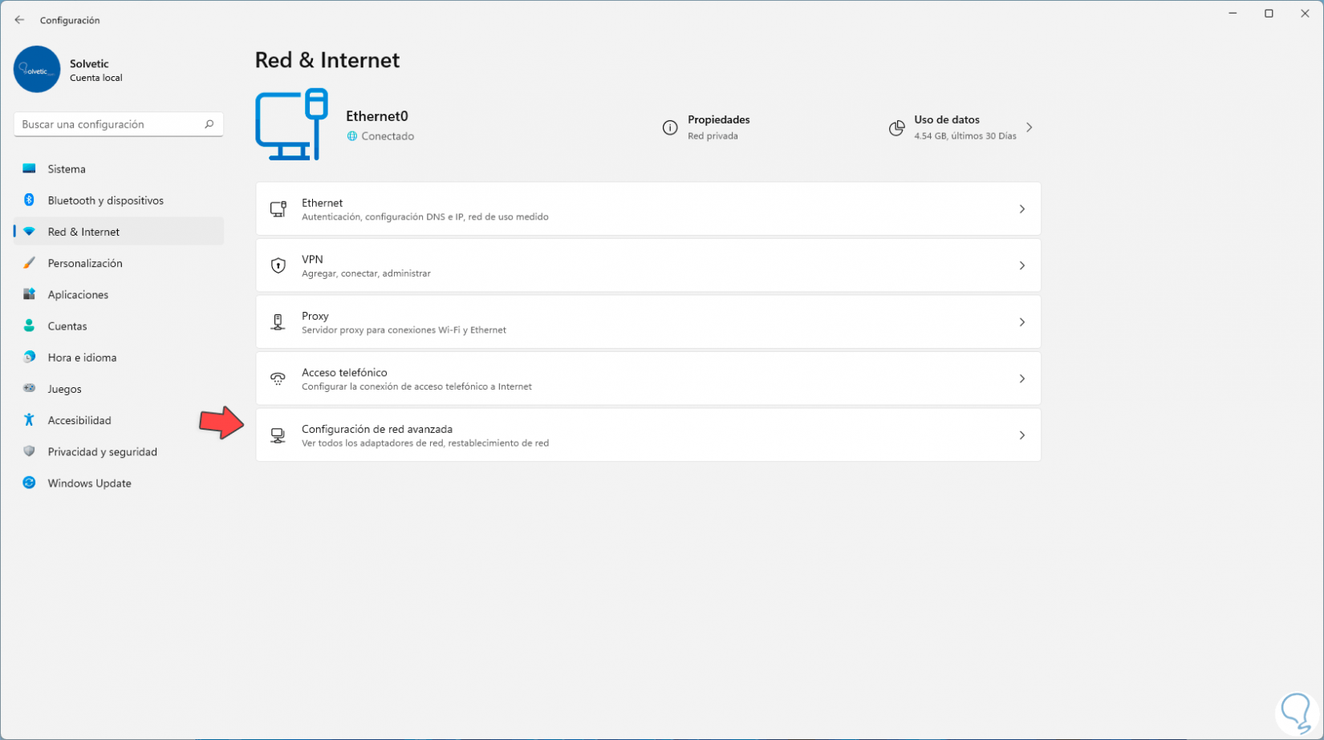
Task: Click the Buscar una configuración field
Action: pos(108,124)
